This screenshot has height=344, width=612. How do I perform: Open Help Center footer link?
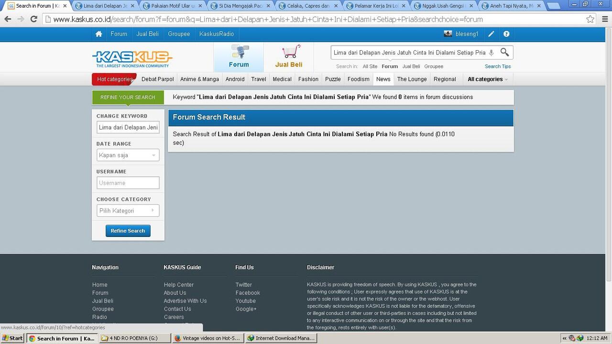(179, 285)
